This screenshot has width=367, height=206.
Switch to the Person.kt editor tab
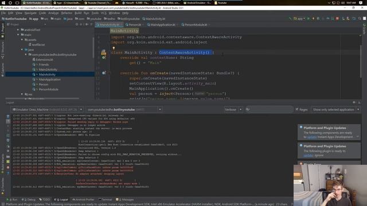[x=134, y=25]
